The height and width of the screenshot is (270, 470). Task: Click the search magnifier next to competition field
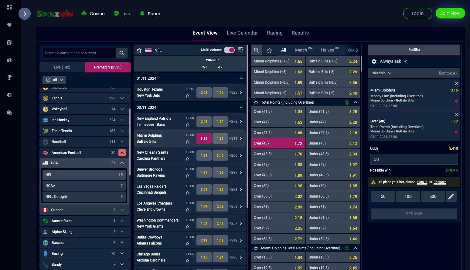tap(122, 53)
